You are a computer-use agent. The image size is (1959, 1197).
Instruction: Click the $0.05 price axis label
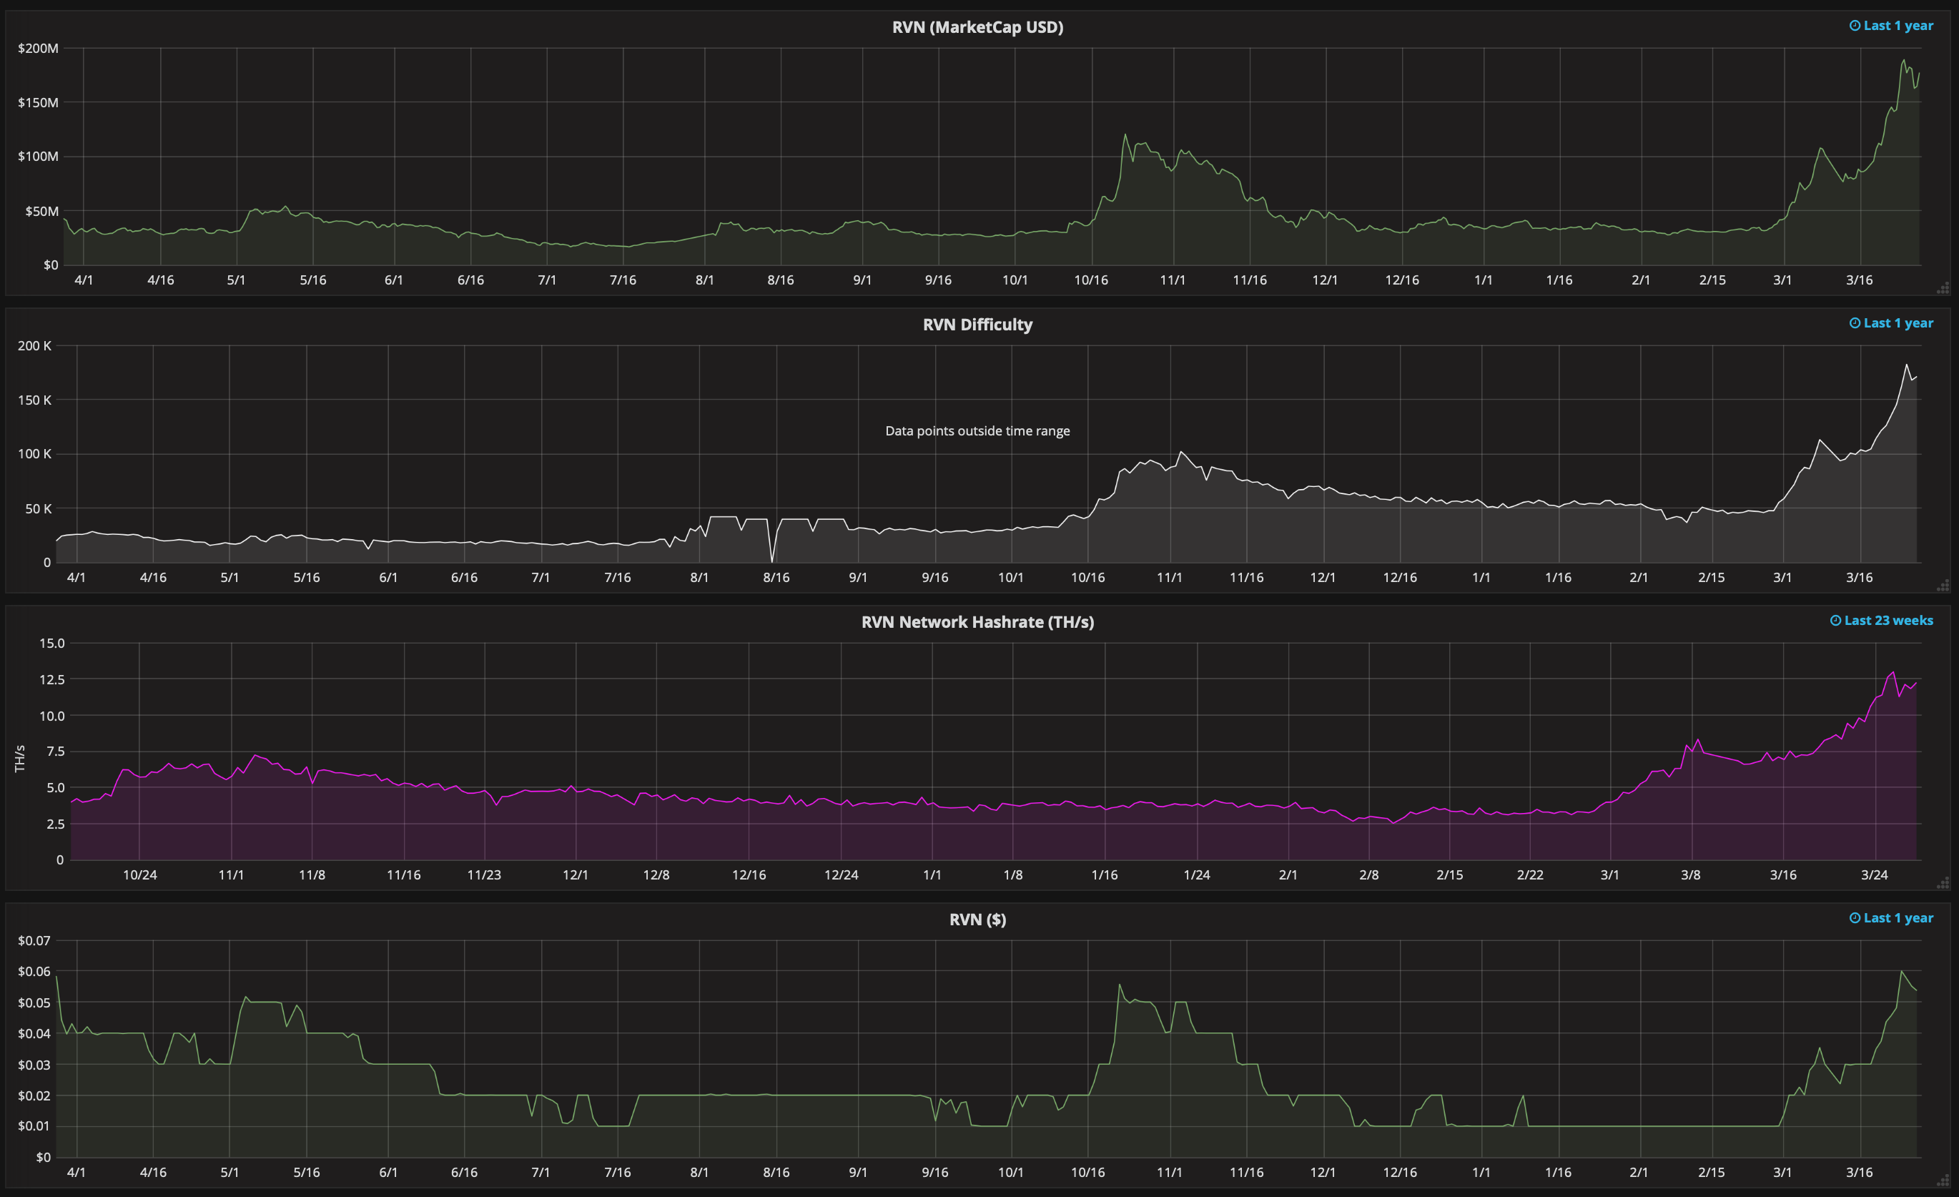coord(34,1003)
